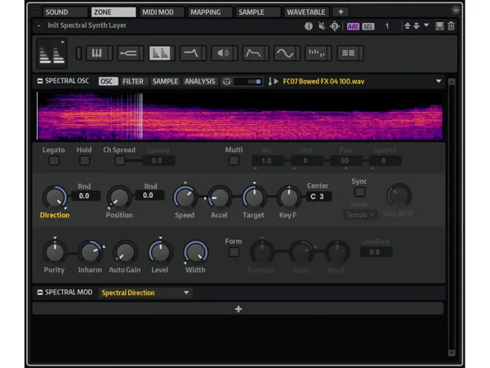Click the LFO sine wave section icon
The height and width of the screenshot is (368, 490).
point(284,53)
